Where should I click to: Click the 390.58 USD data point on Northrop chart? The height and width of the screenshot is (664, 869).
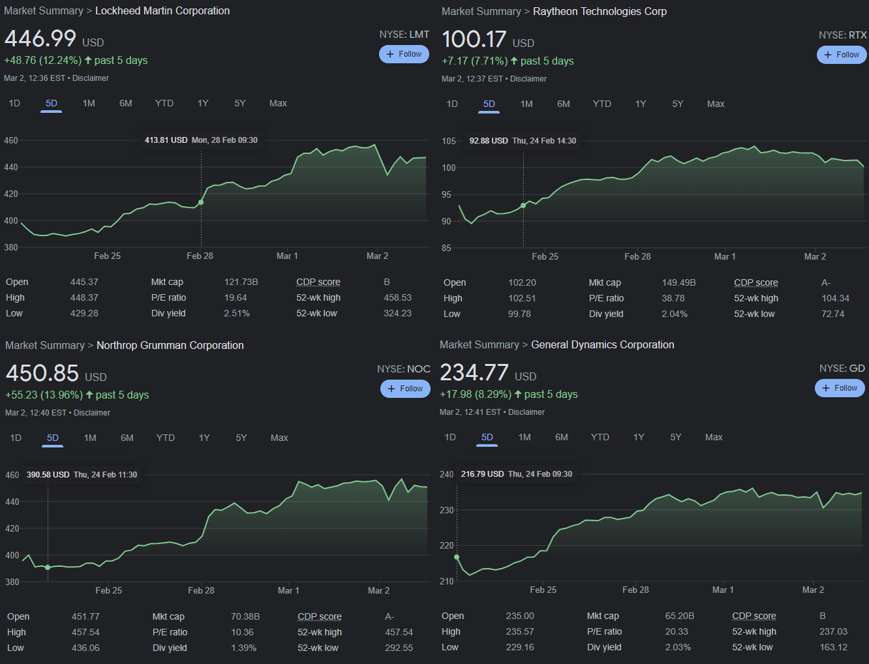[x=48, y=567]
